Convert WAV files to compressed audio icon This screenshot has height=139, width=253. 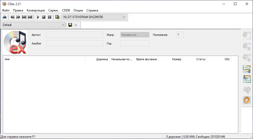point(247,69)
